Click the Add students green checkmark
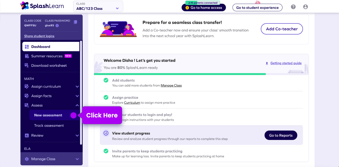 pos(106,80)
